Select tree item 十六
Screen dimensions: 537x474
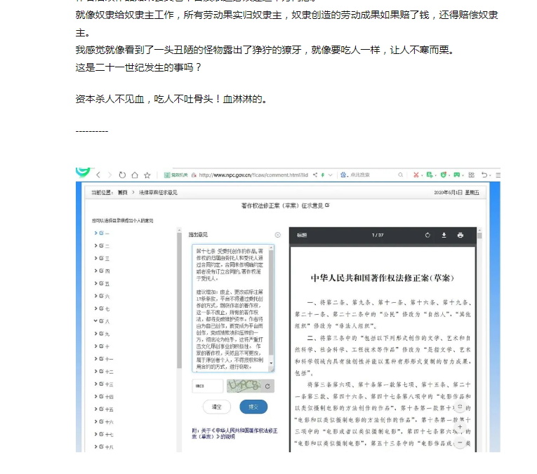point(110,422)
